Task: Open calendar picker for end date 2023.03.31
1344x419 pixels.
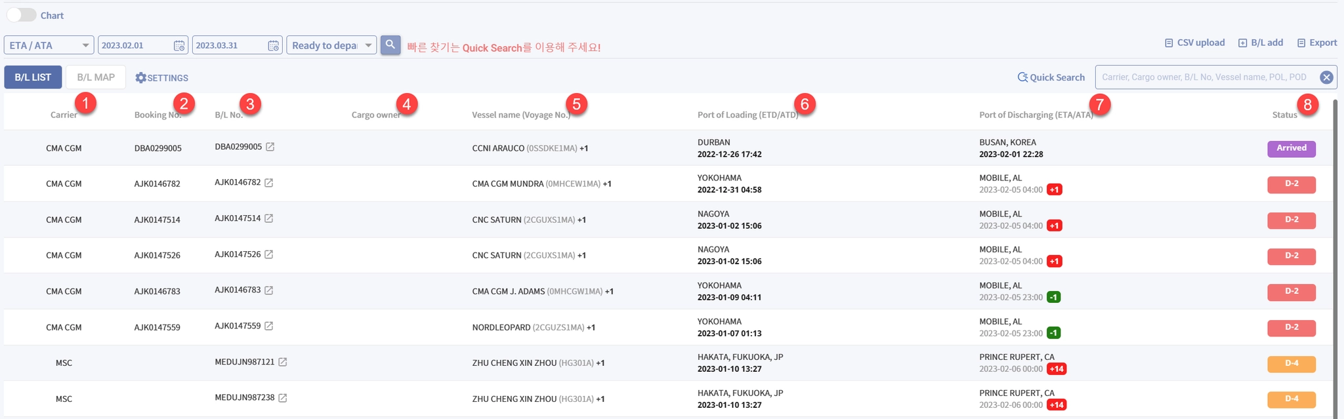Action: pos(273,45)
